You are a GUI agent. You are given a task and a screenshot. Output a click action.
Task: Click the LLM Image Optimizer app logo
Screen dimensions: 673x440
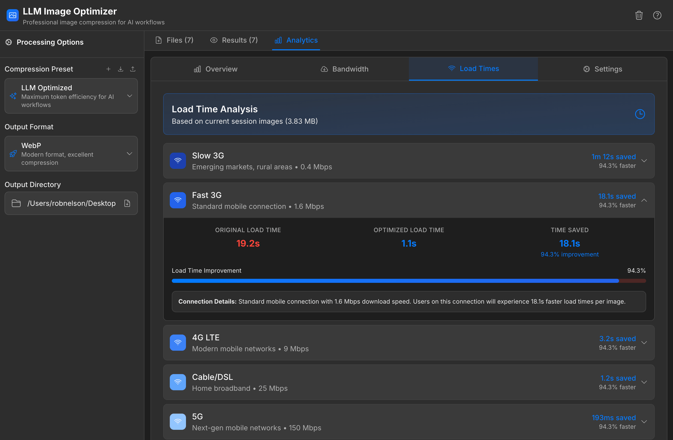[12, 15]
